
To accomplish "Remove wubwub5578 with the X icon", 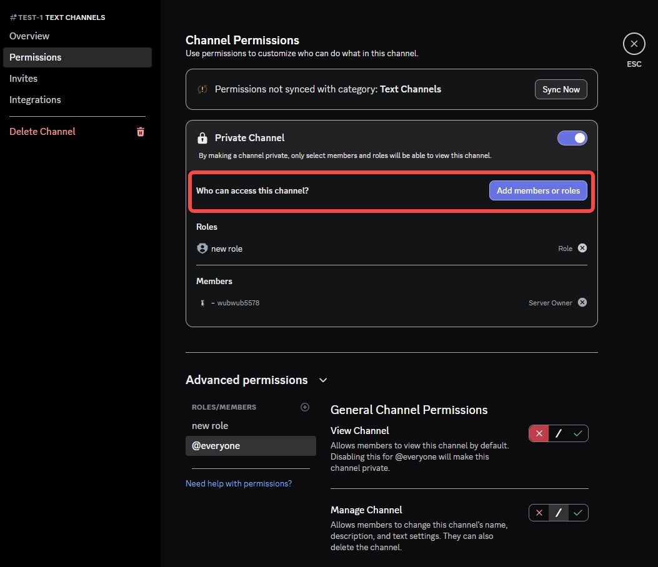I will pos(582,302).
